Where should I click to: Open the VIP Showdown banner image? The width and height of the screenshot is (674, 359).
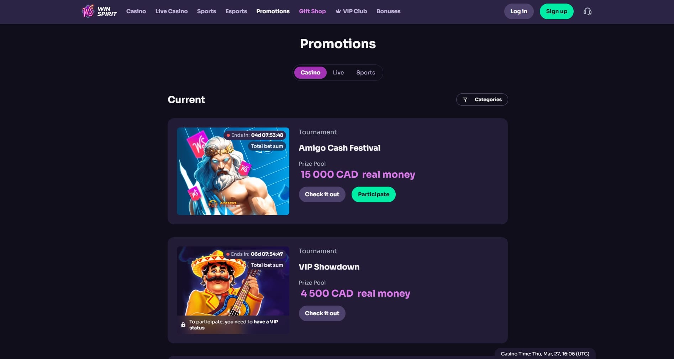pos(233,290)
